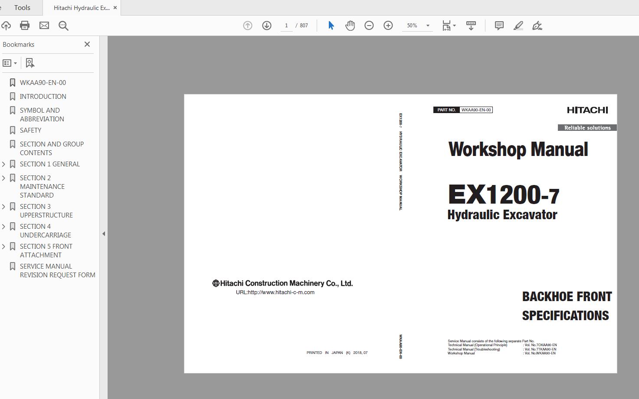
Task: Open SERVICE MANUAL REVISION REQUEST FORM bookmark
Action: point(58,271)
